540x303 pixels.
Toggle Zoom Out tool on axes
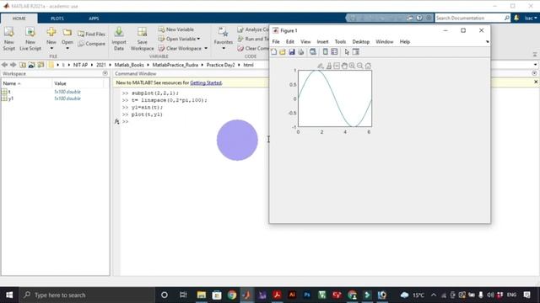360,66
